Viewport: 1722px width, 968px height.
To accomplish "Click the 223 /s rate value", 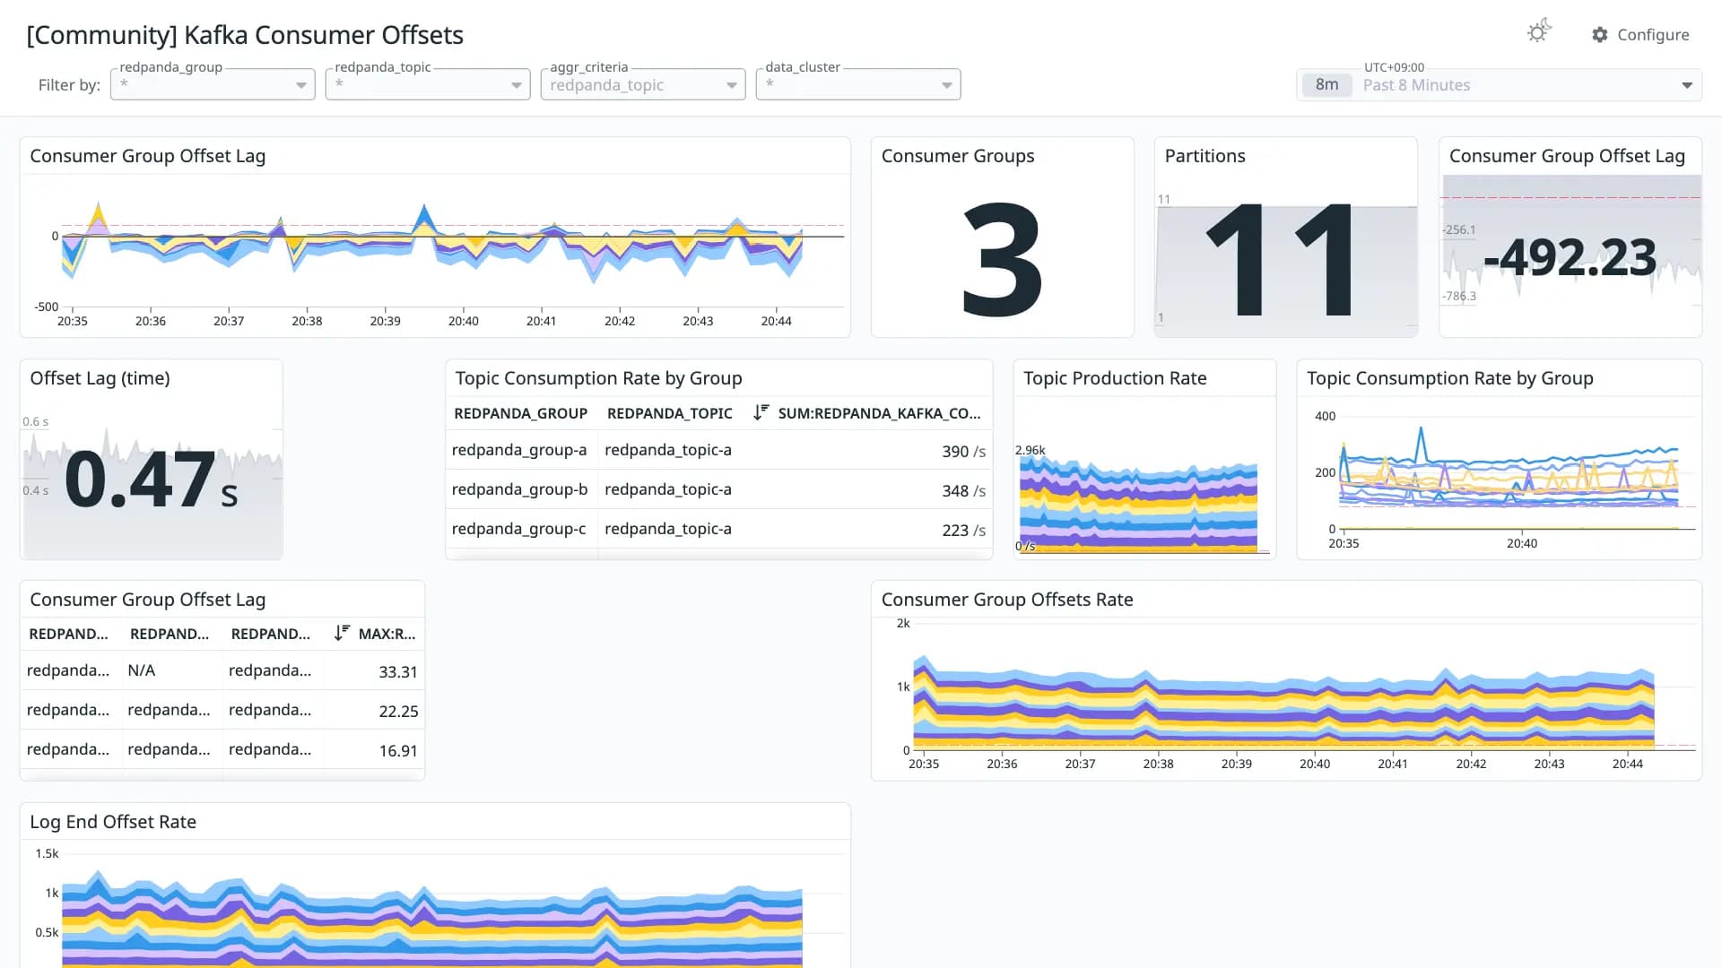I will [963, 531].
